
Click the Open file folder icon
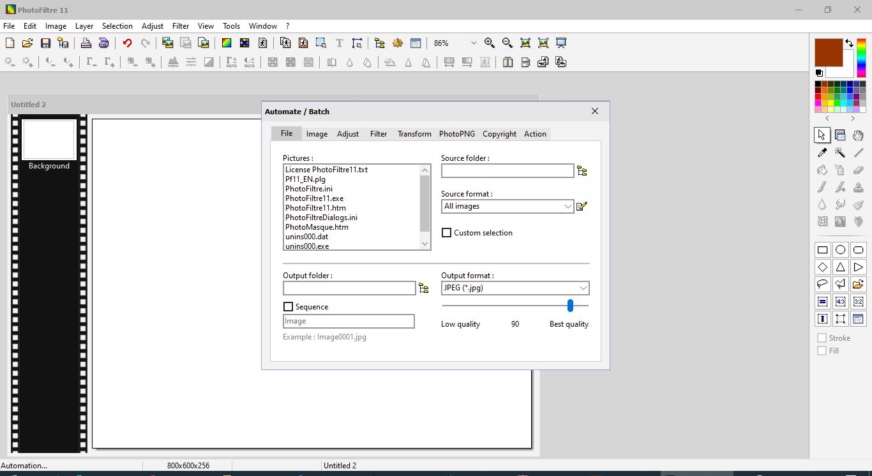click(27, 43)
